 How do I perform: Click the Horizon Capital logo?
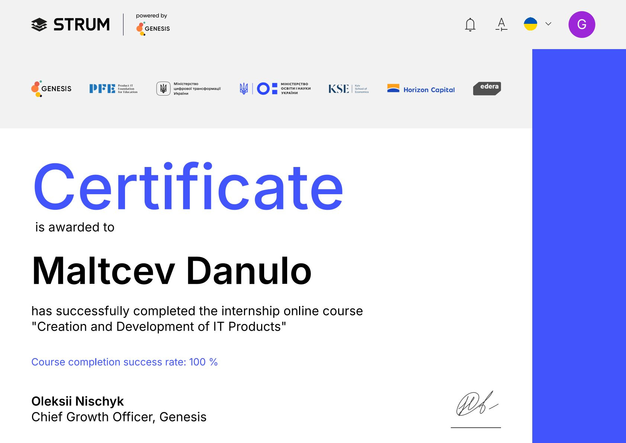coord(421,89)
